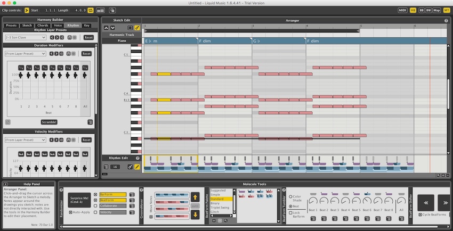
Task: Click the random icon in Rhythm Layer Presets
Action: 61,37
